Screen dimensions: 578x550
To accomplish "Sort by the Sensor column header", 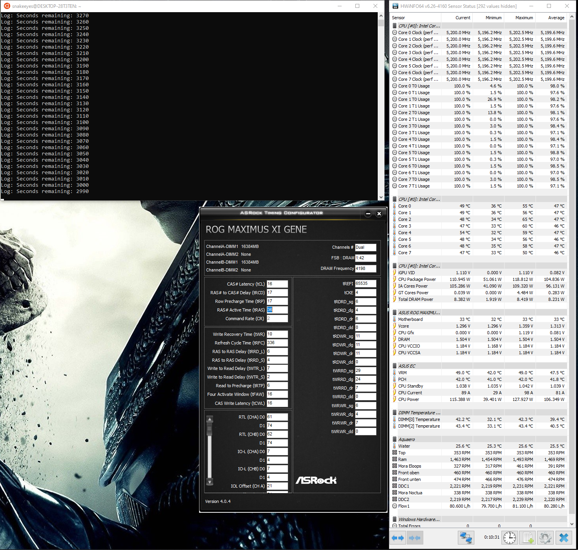I will (416, 18).
